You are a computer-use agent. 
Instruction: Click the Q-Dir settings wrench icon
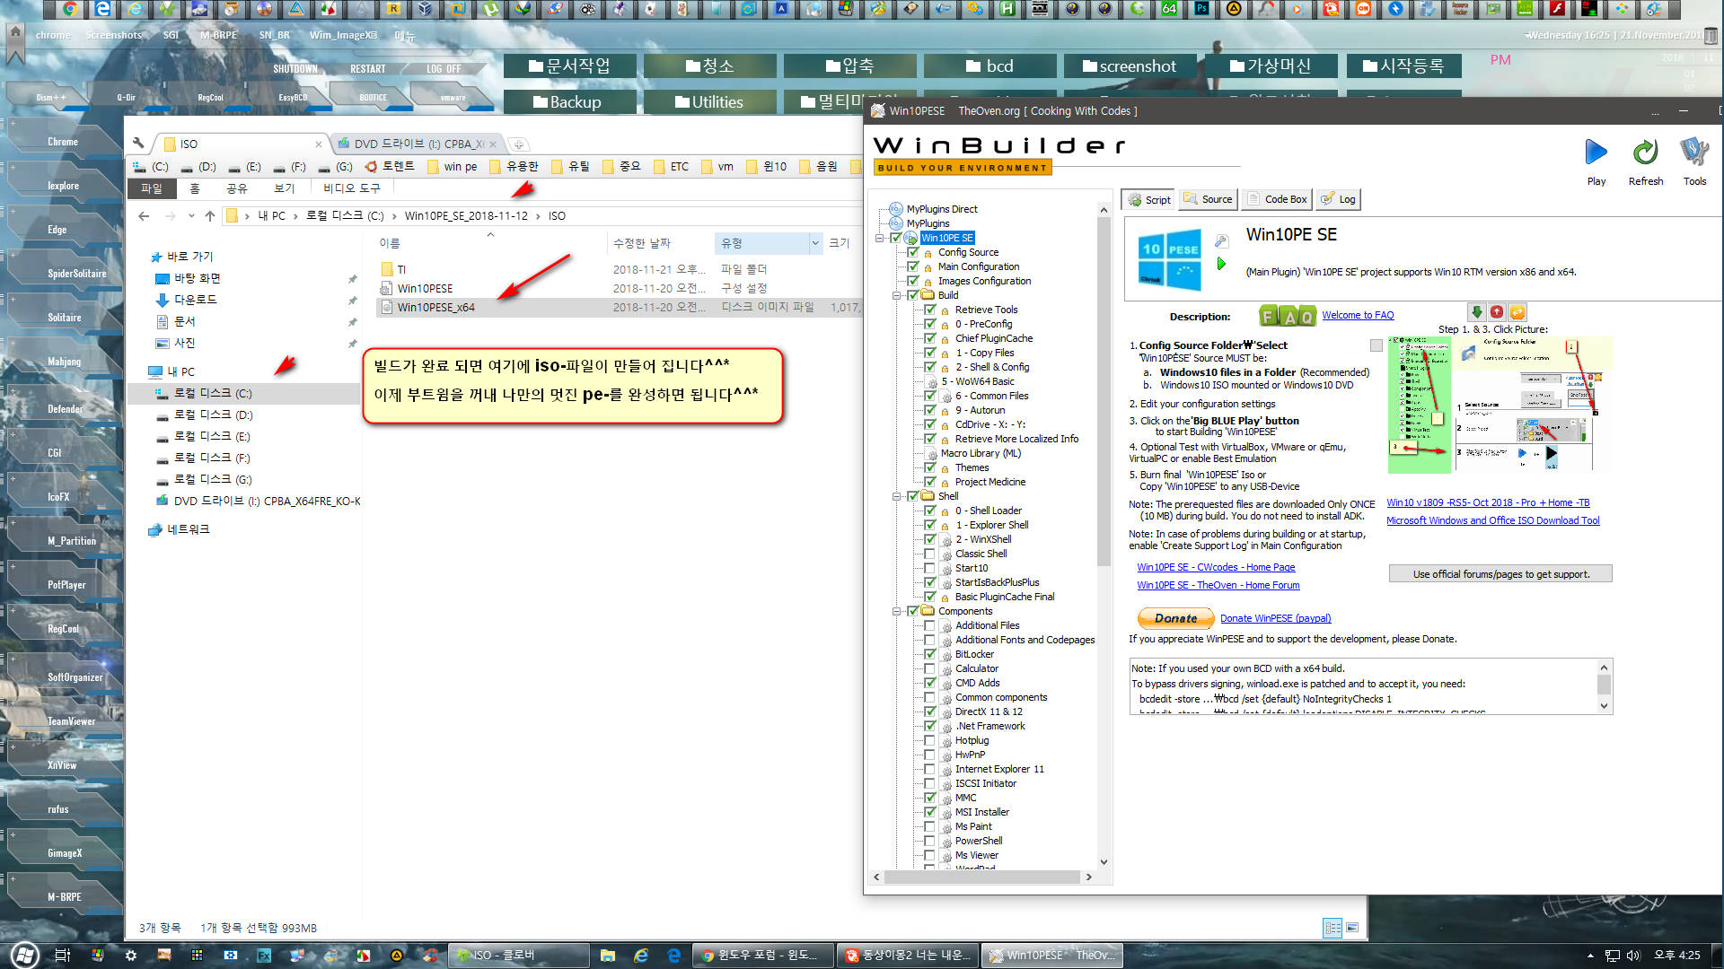tap(138, 143)
